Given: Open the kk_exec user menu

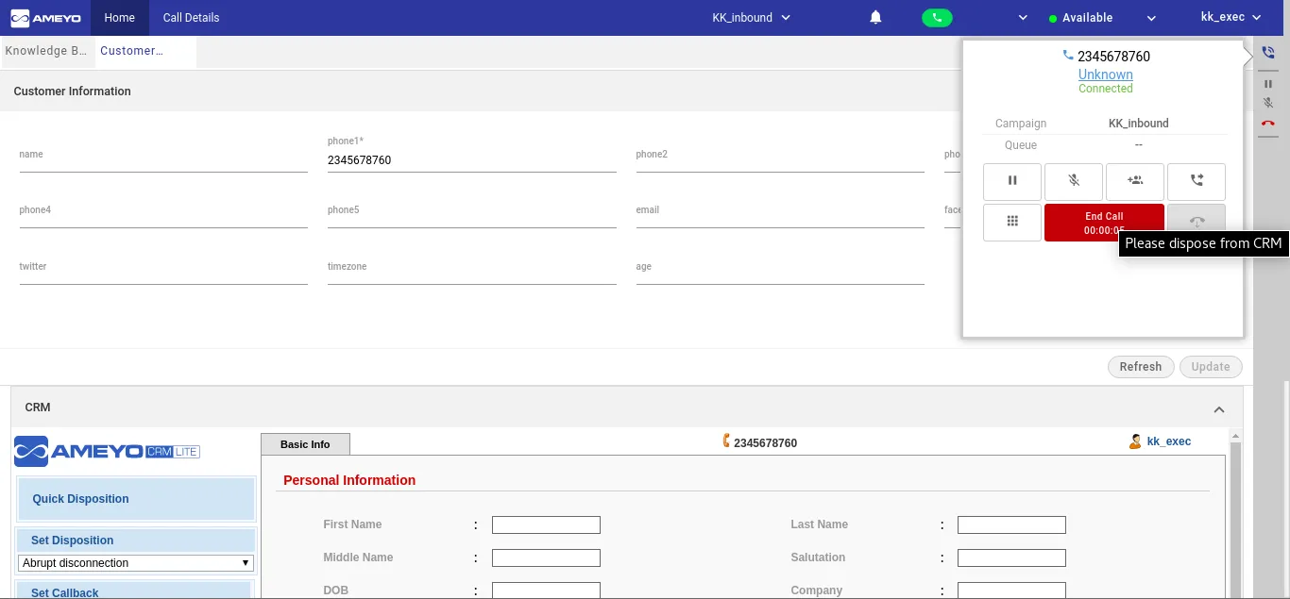Looking at the screenshot, I should (x=1231, y=17).
